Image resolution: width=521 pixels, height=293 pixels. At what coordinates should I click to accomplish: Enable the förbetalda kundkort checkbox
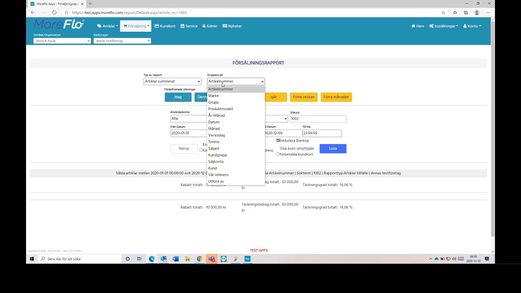pyautogui.click(x=278, y=154)
